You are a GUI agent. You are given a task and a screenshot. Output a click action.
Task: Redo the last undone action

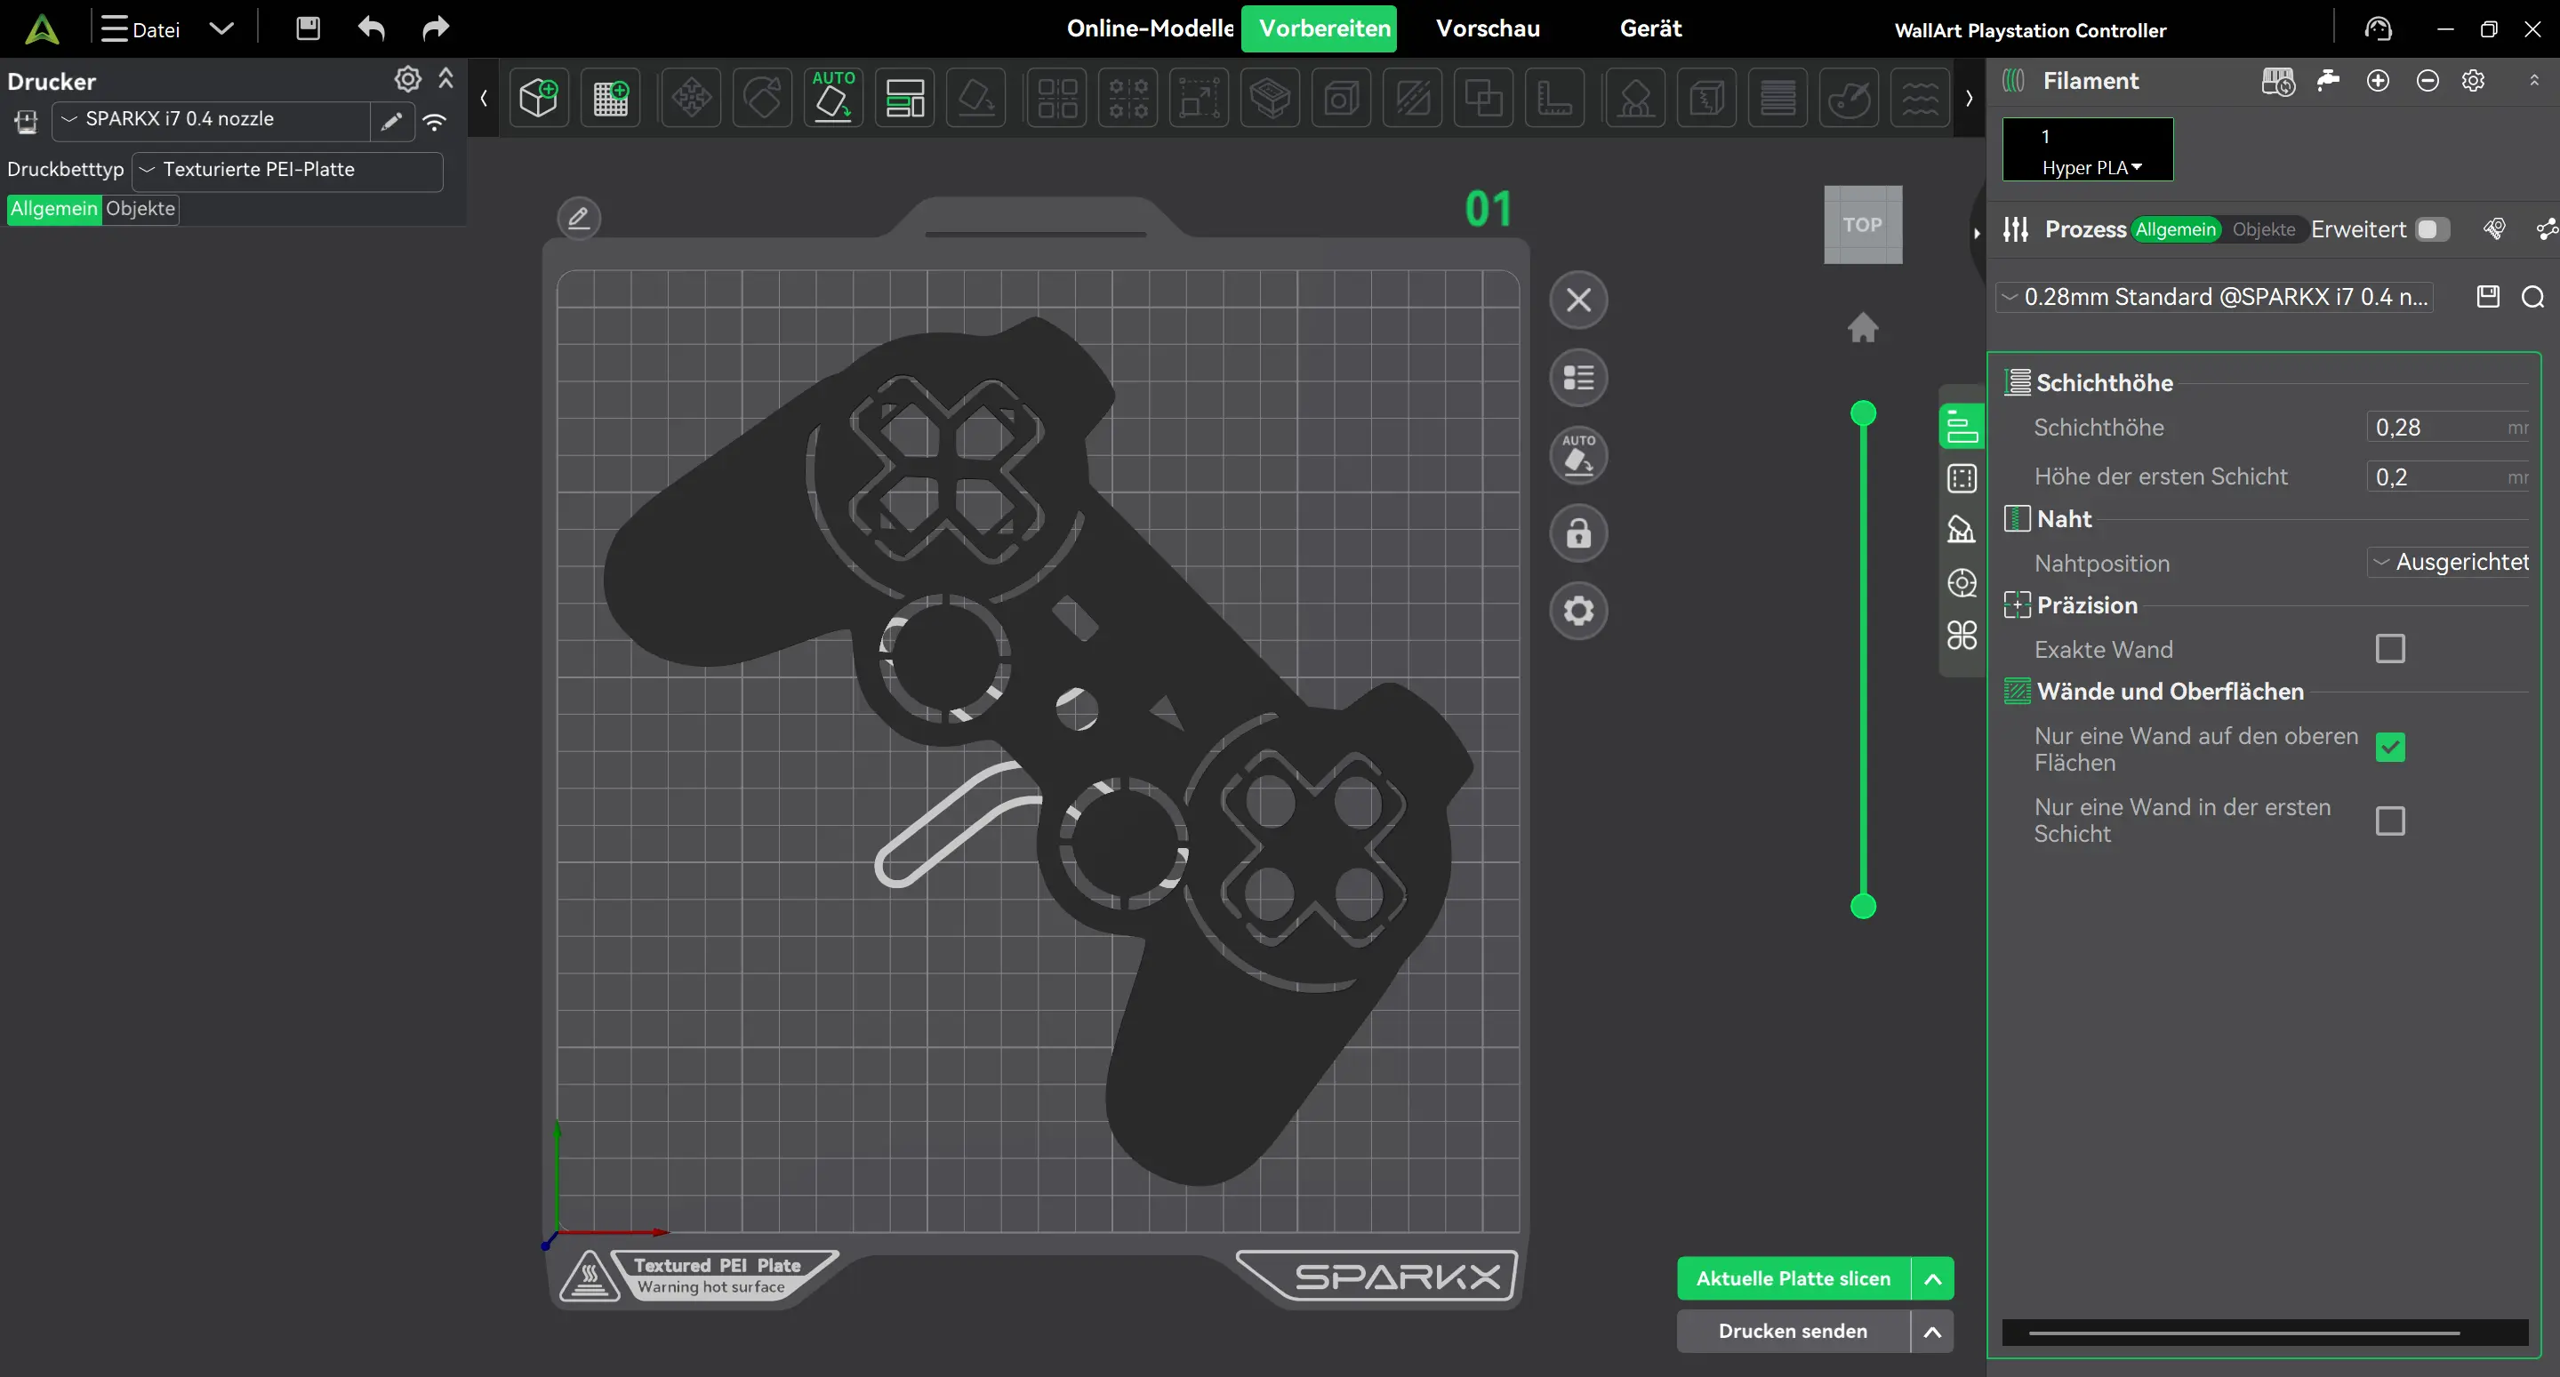coord(436,28)
